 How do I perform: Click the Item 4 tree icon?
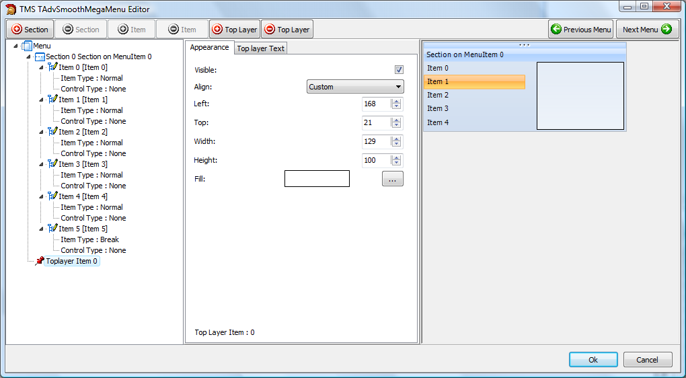(52, 196)
